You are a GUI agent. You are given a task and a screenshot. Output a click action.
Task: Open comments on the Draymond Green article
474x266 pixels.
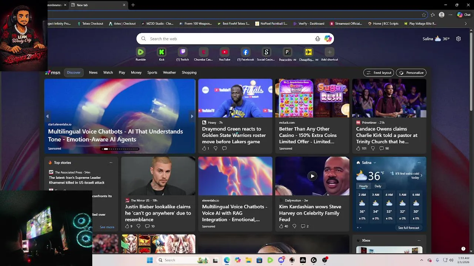click(x=224, y=148)
